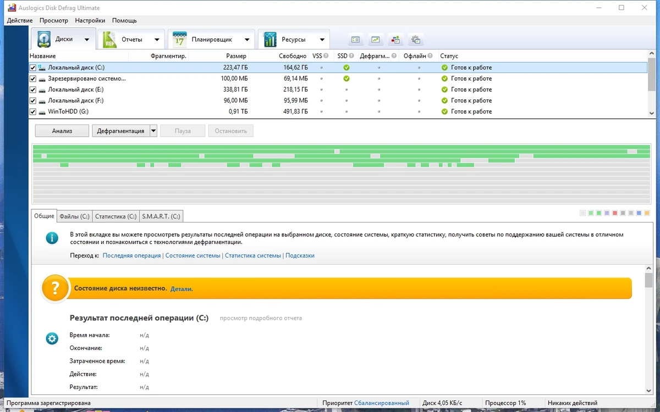Click the details pane scrollbar down arrow
This screenshot has height=412, width=660.
point(649,390)
